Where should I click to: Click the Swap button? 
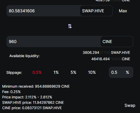(130, 106)
